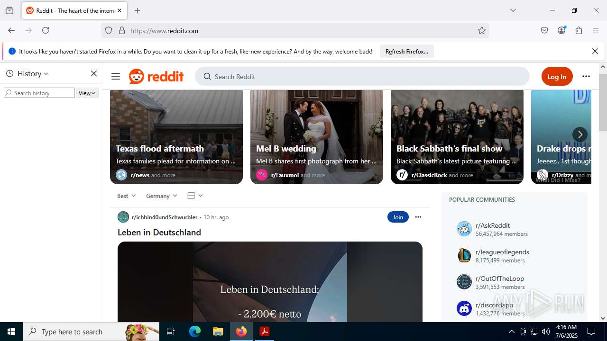Screen dimensions: 607x341
Task: Open r/AskReddit in popular communities
Action: [x=493, y=225]
